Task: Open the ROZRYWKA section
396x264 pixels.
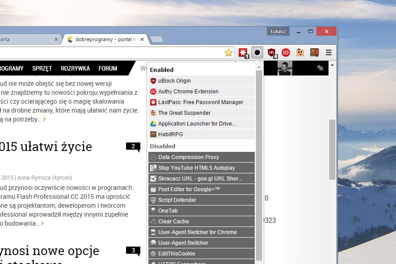Action: pyautogui.click(x=75, y=68)
